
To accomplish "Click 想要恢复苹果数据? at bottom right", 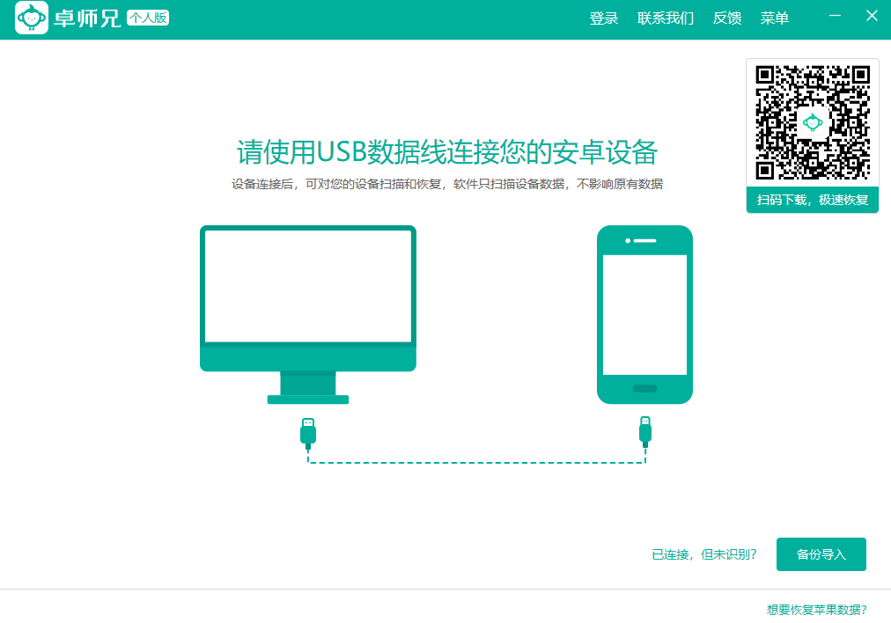I will pyautogui.click(x=819, y=609).
